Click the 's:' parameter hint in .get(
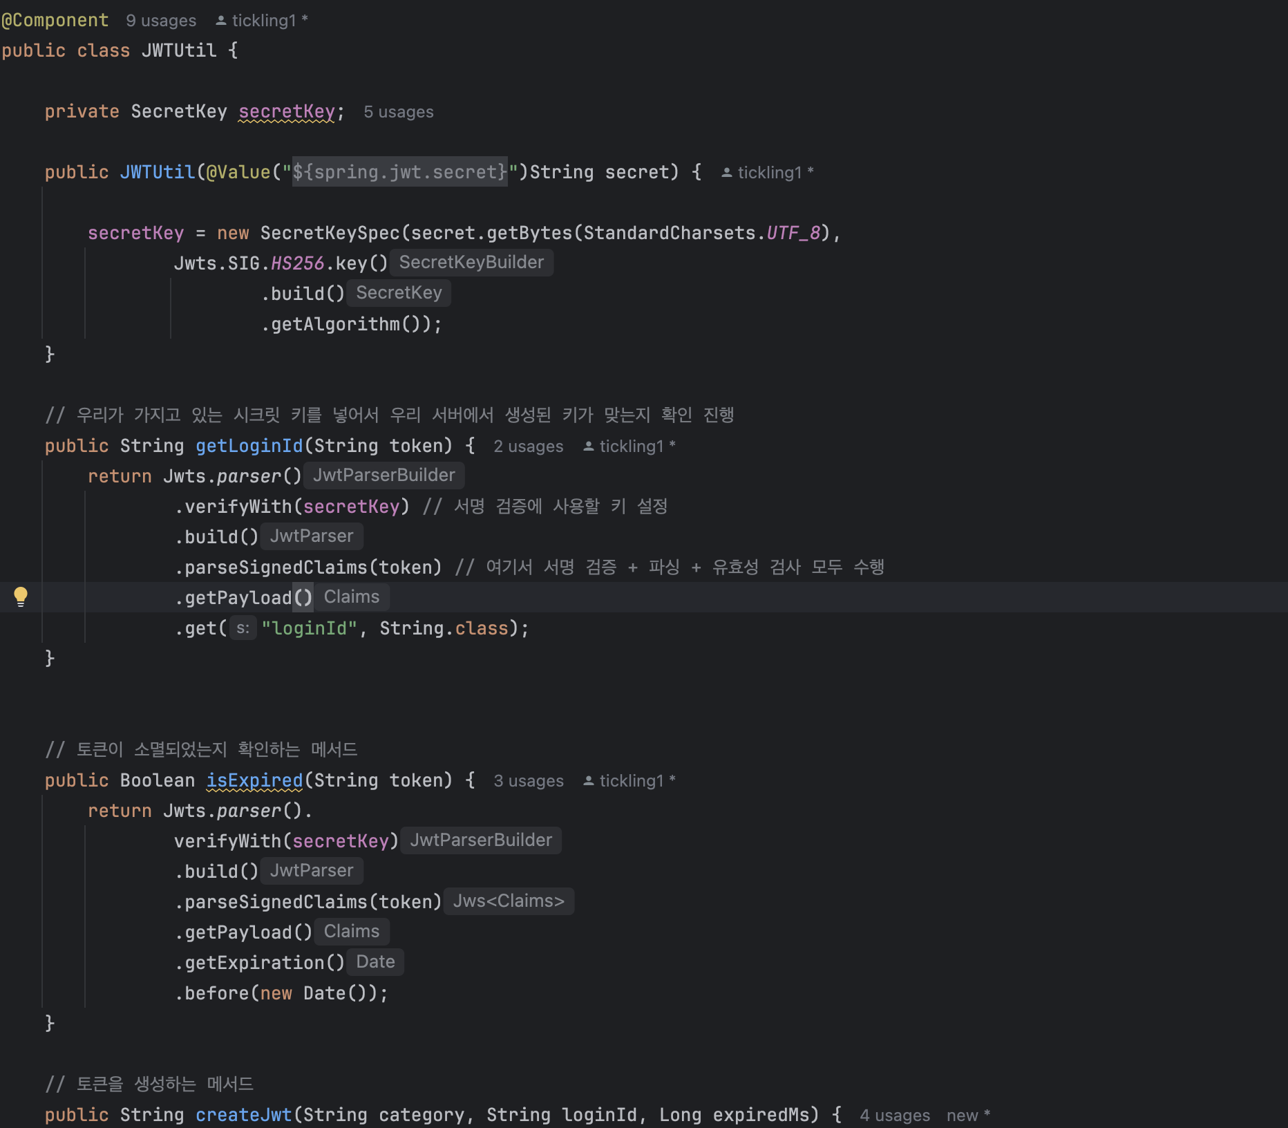This screenshot has width=1288, height=1128. pyautogui.click(x=243, y=628)
